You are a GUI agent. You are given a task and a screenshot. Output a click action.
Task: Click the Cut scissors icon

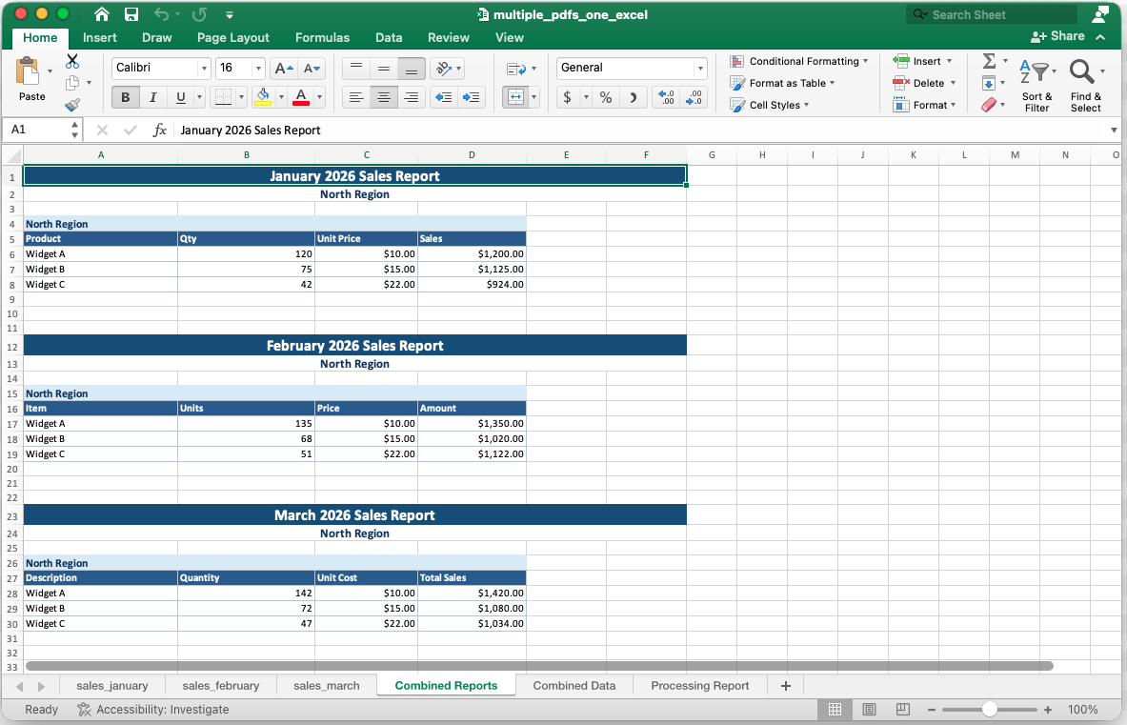72,61
